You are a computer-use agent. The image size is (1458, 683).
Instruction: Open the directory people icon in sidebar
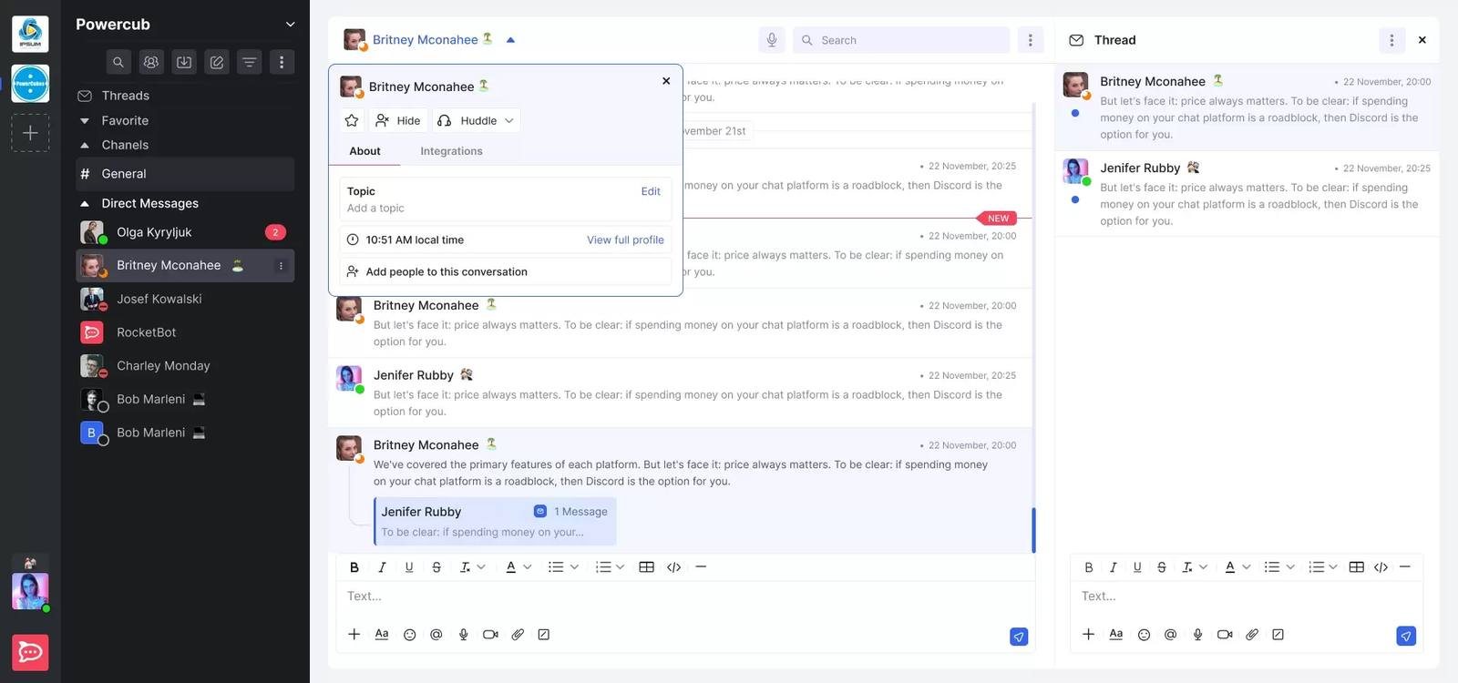151,62
